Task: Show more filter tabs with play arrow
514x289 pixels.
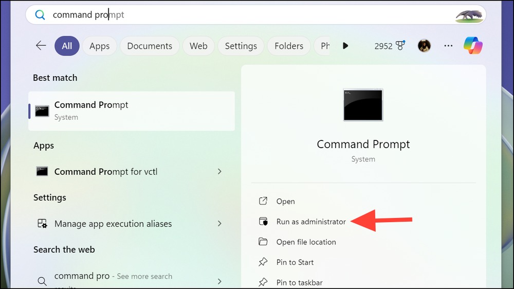Action: (x=345, y=46)
